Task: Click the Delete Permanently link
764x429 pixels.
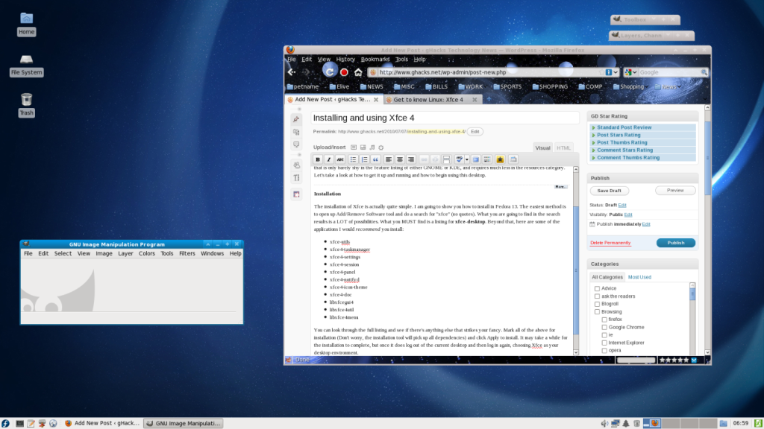Action: (x=610, y=243)
